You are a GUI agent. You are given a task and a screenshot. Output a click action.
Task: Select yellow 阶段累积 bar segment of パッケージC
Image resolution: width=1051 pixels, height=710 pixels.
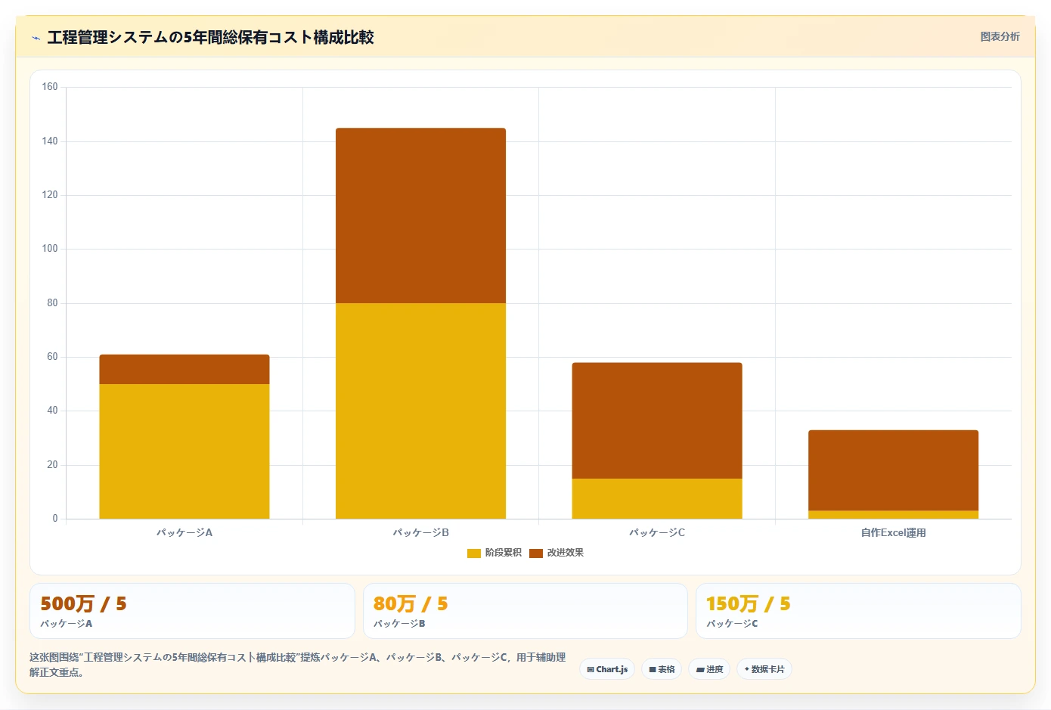pos(657,498)
